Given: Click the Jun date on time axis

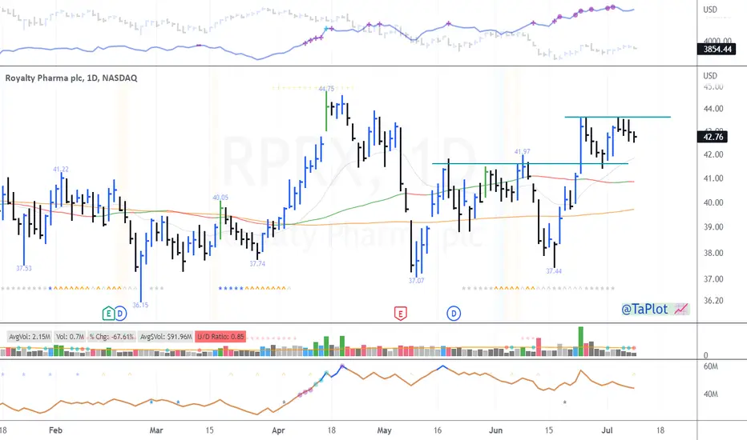Looking at the screenshot, I should [x=495, y=430].
